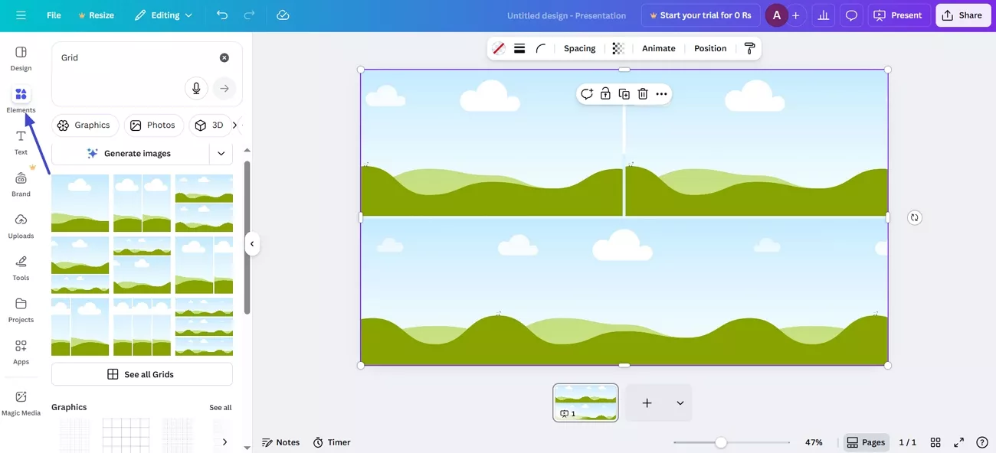Copy style with the paint roller

749,47
